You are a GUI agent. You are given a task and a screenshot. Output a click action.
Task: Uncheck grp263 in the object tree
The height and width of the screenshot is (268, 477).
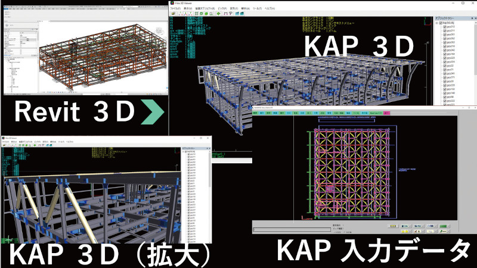[445, 42]
